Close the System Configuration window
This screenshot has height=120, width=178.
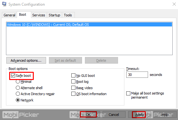tap(174, 4)
